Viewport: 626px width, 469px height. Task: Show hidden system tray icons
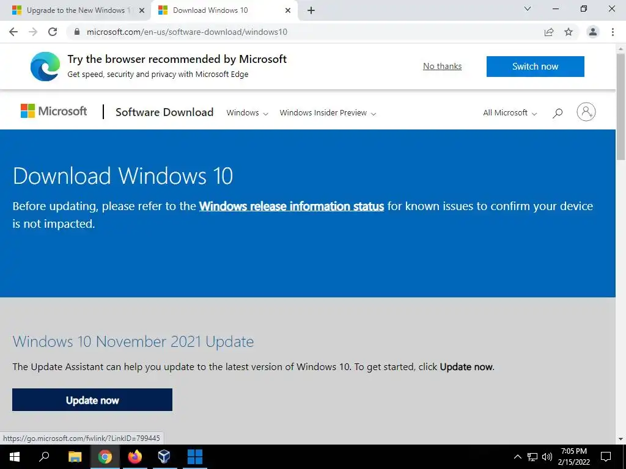coord(517,457)
